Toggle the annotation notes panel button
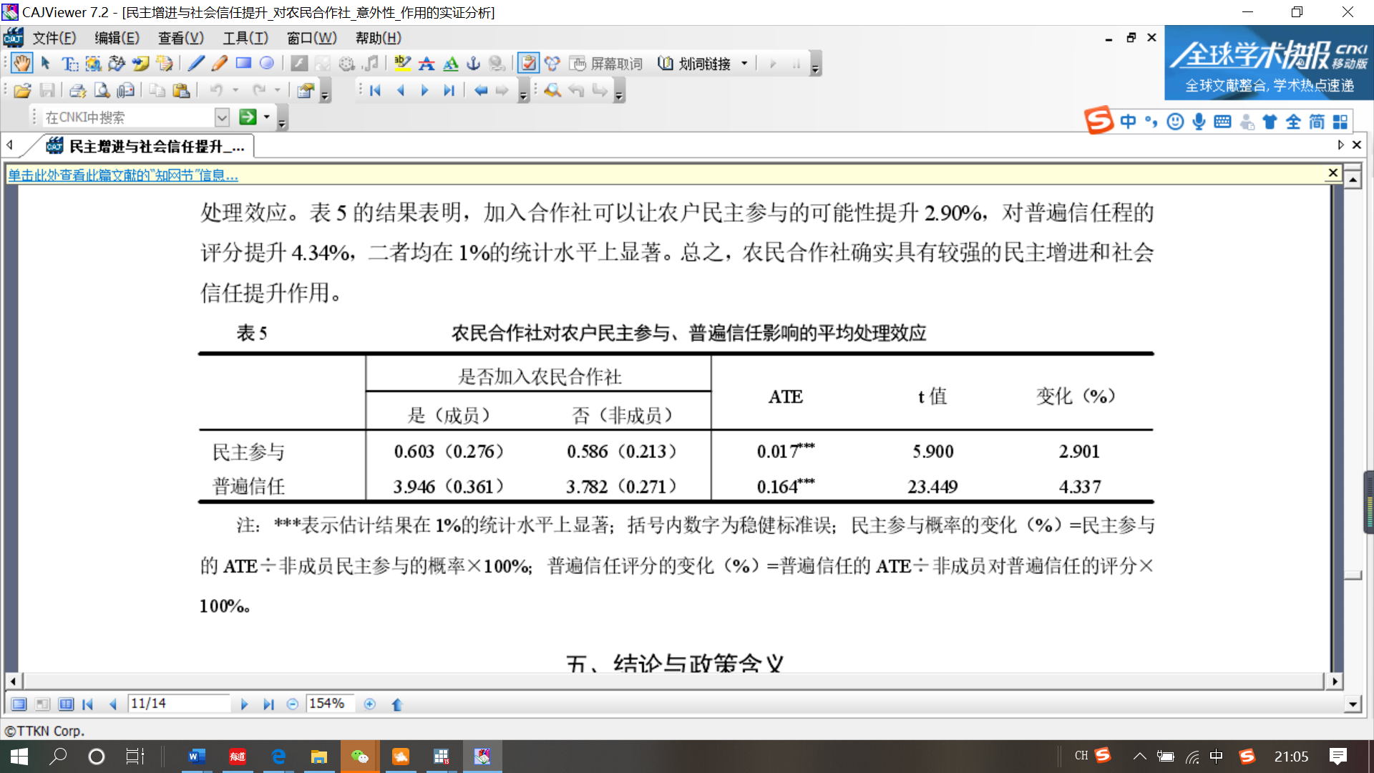This screenshot has height=773, width=1374. (528, 64)
